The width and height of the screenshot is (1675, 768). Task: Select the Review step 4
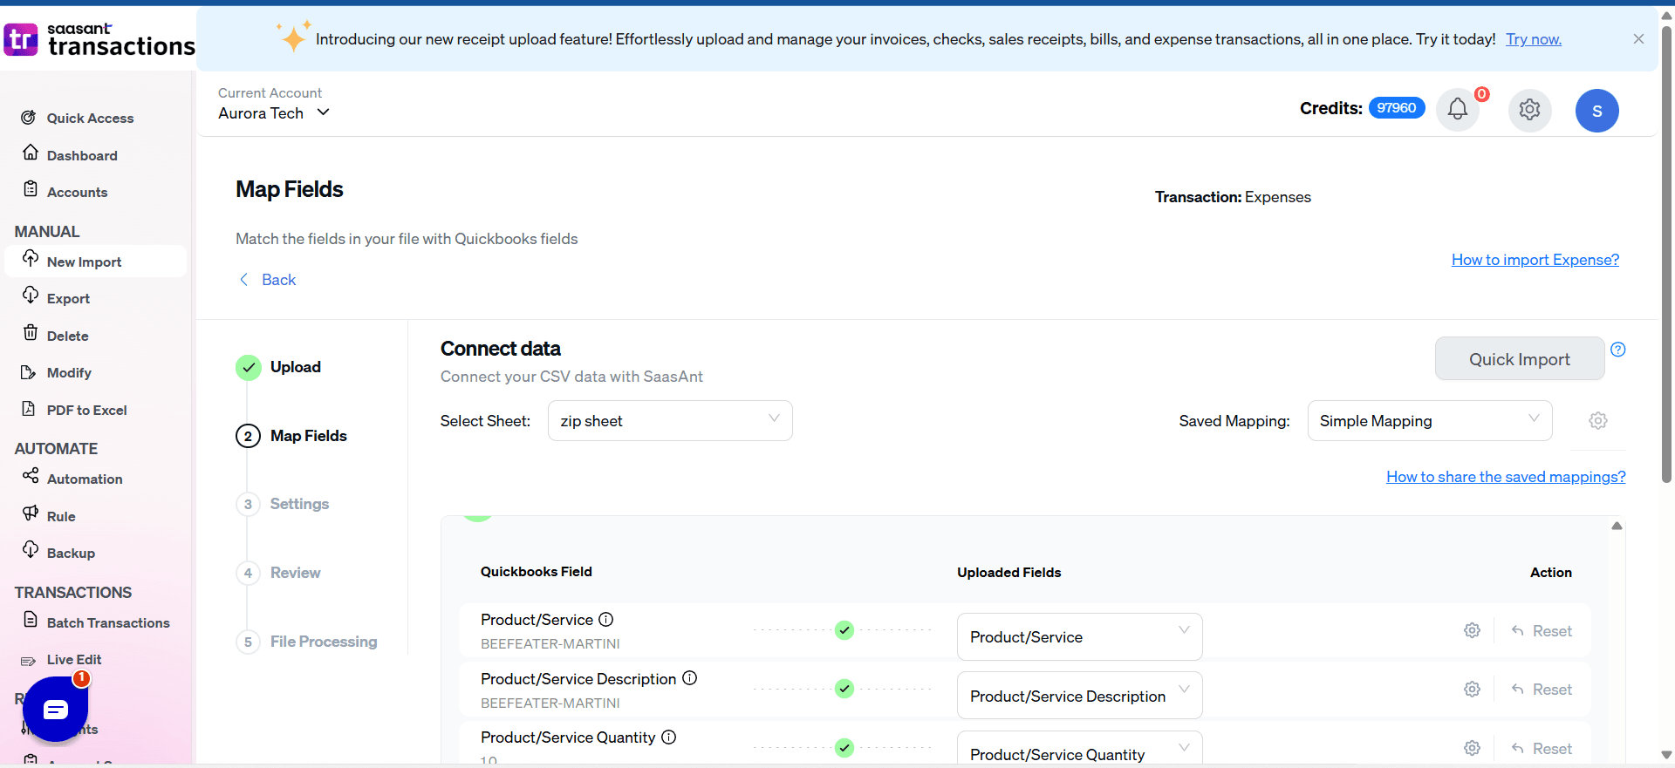point(278,573)
